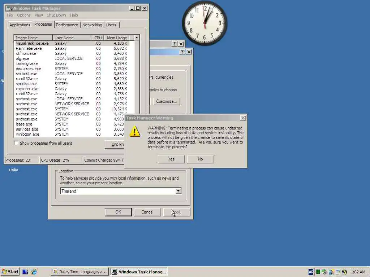Click the Processes: 23 status bar entry
The image size is (370, 277).
click(22, 160)
